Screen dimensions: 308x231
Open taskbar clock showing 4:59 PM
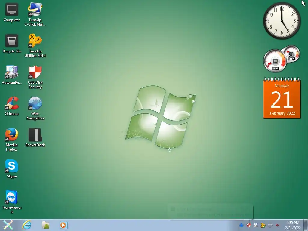click(293, 223)
